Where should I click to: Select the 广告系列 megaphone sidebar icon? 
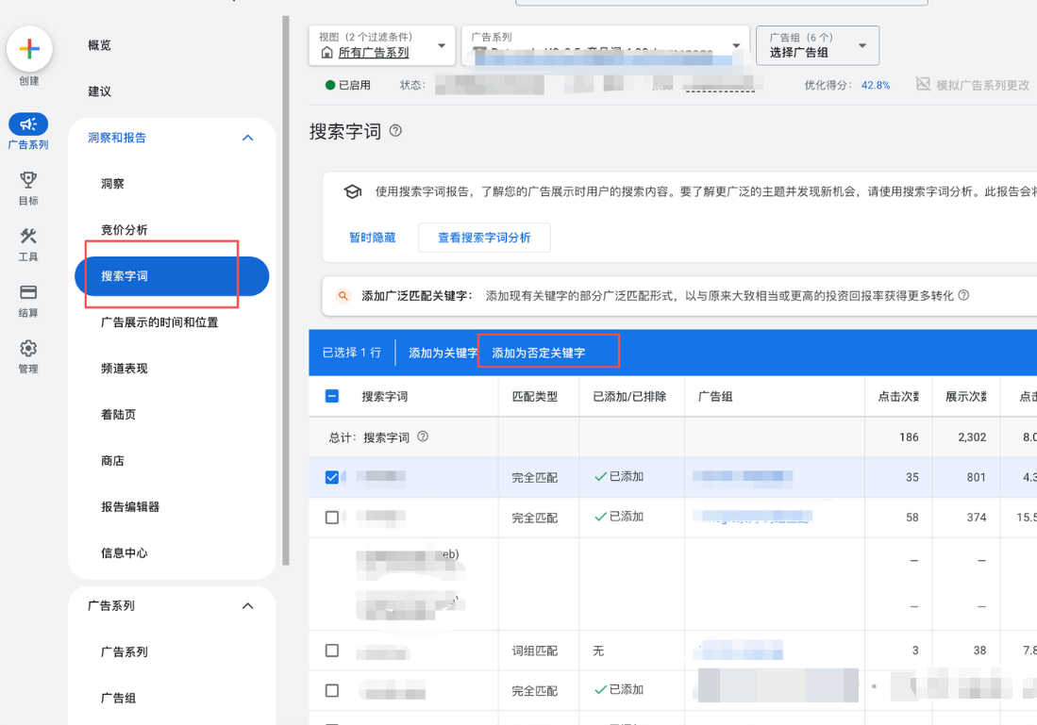tap(27, 124)
